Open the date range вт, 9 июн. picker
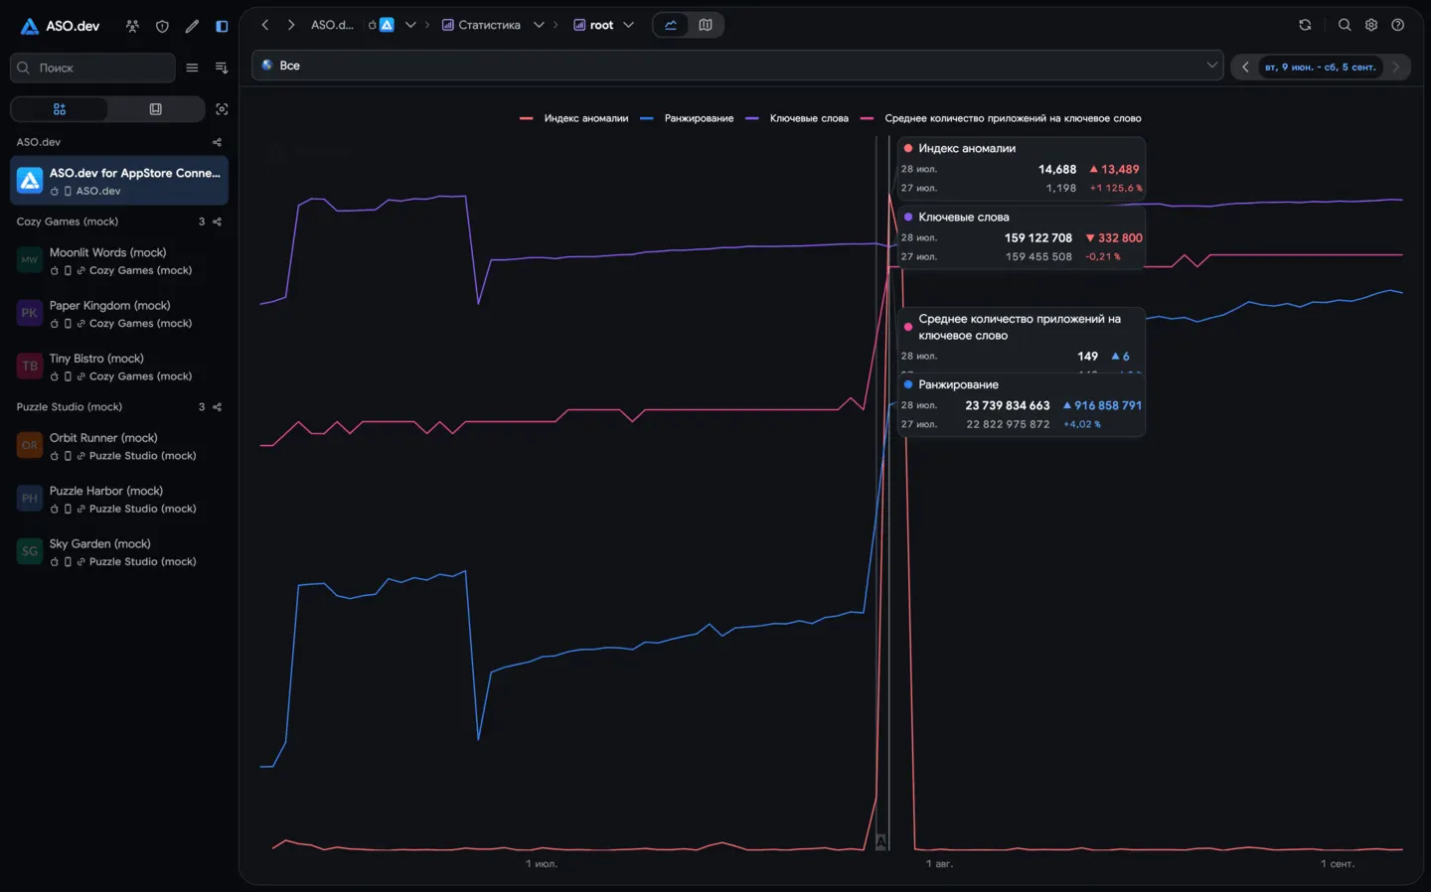This screenshot has height=892, width=1431. 1321,68
